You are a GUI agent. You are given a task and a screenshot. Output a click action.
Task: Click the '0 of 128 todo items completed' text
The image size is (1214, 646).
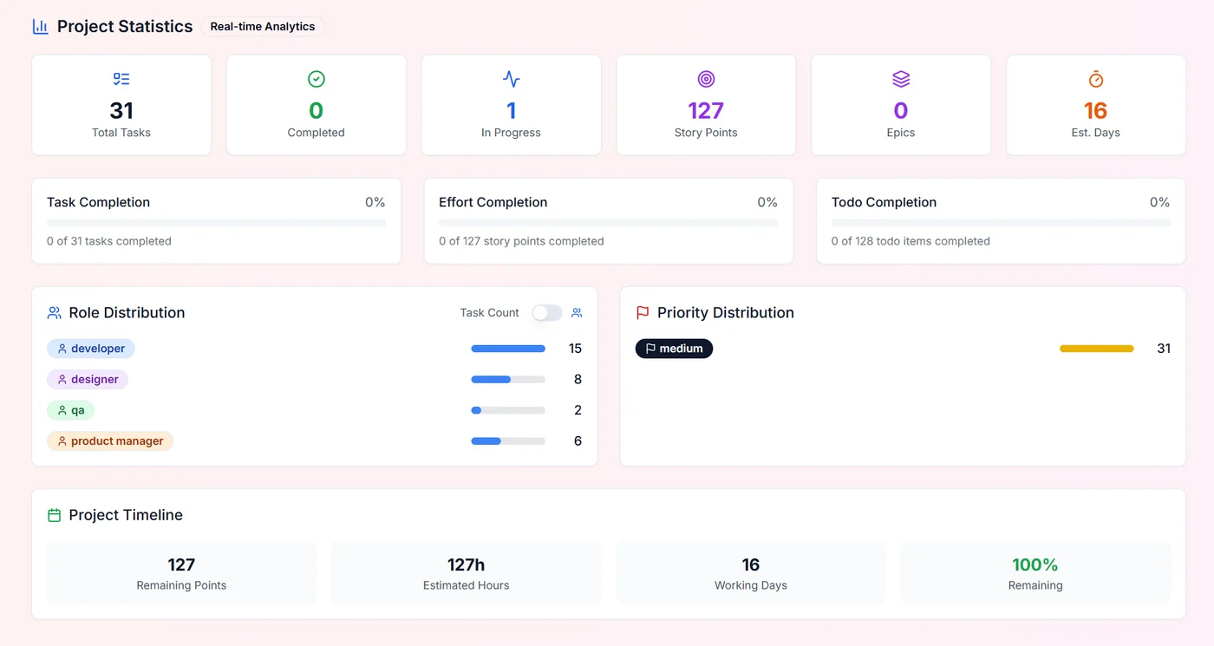(910, 241)
